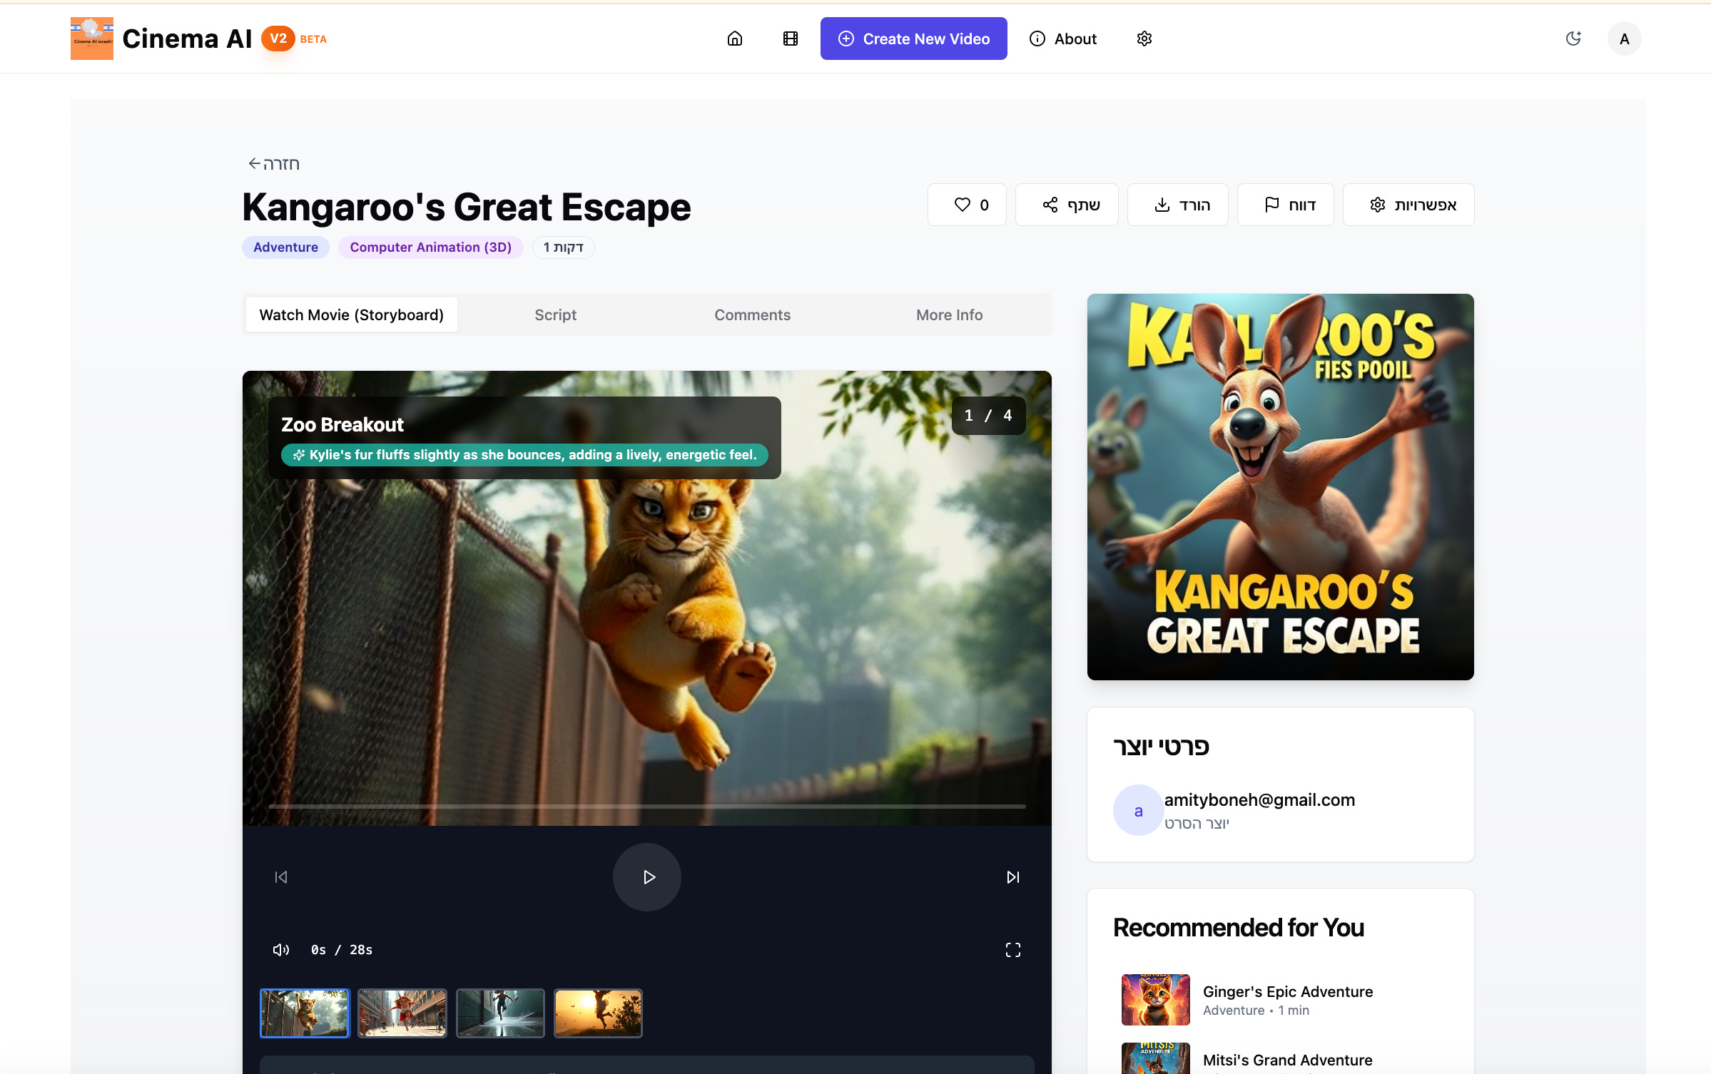Report the video with flag button

click(1285, 205)
